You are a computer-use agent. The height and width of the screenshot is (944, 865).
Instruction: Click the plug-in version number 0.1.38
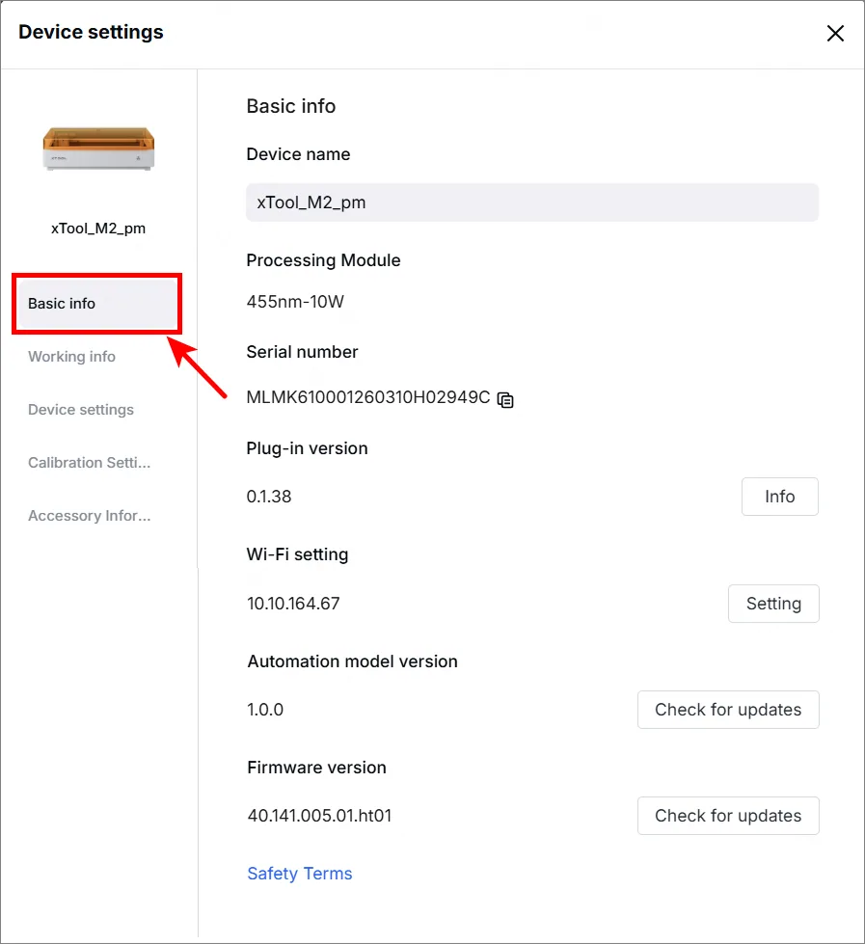(x=269, y=496)
